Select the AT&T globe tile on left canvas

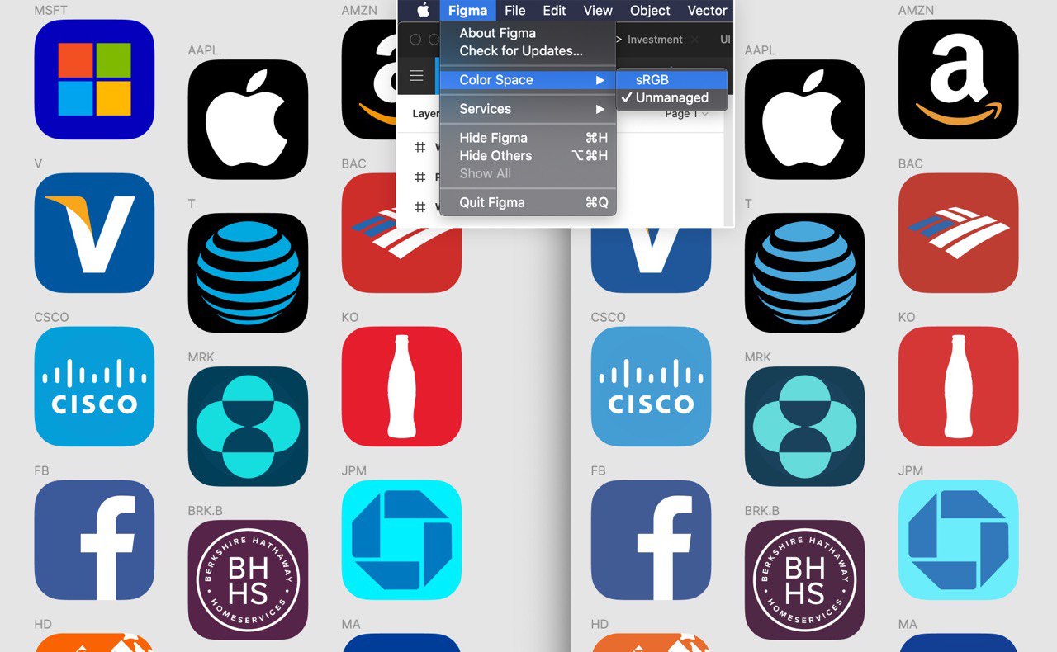[x=248, y=272]
